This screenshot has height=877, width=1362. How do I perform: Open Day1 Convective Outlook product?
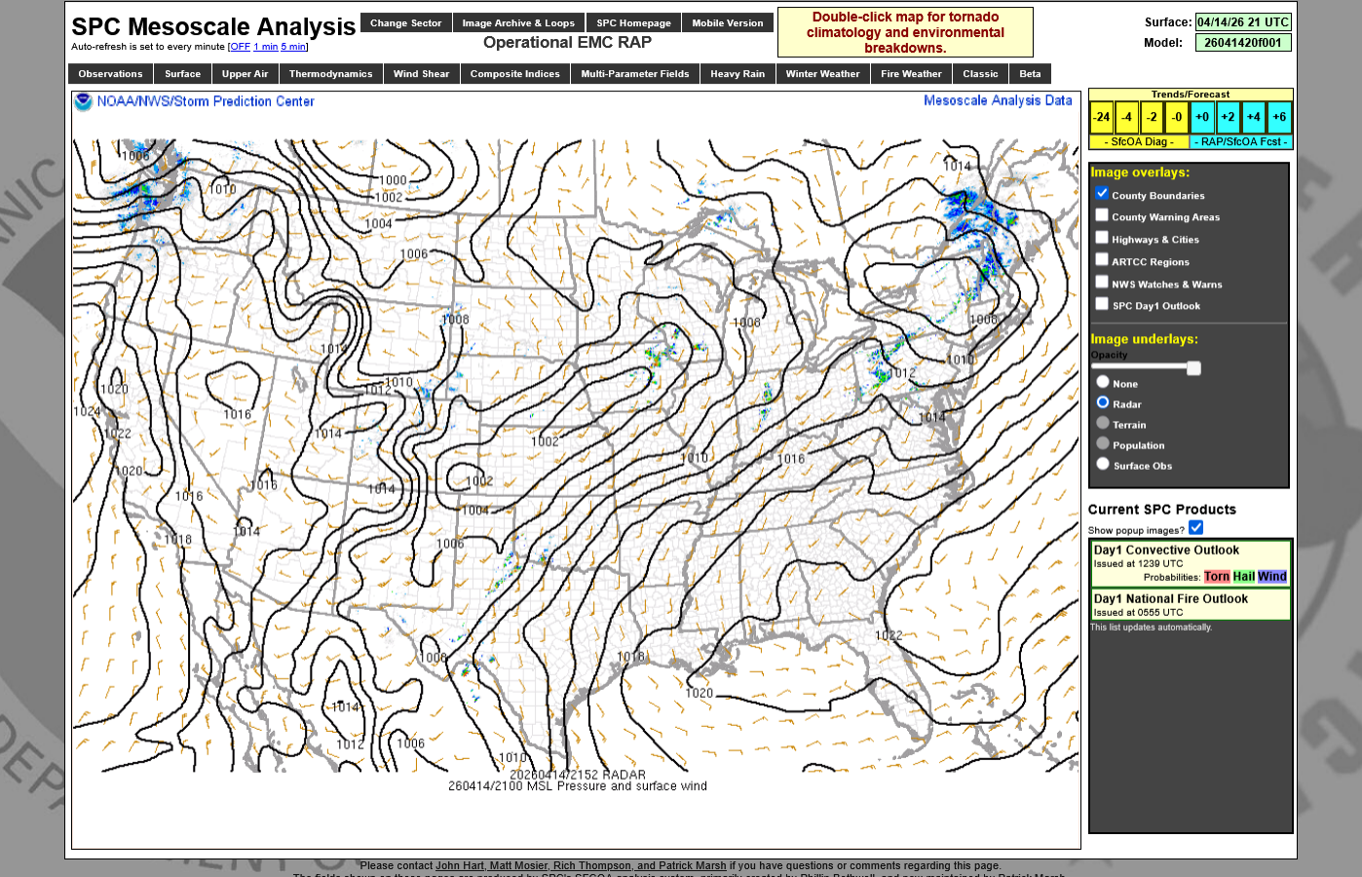[1166, 551]
